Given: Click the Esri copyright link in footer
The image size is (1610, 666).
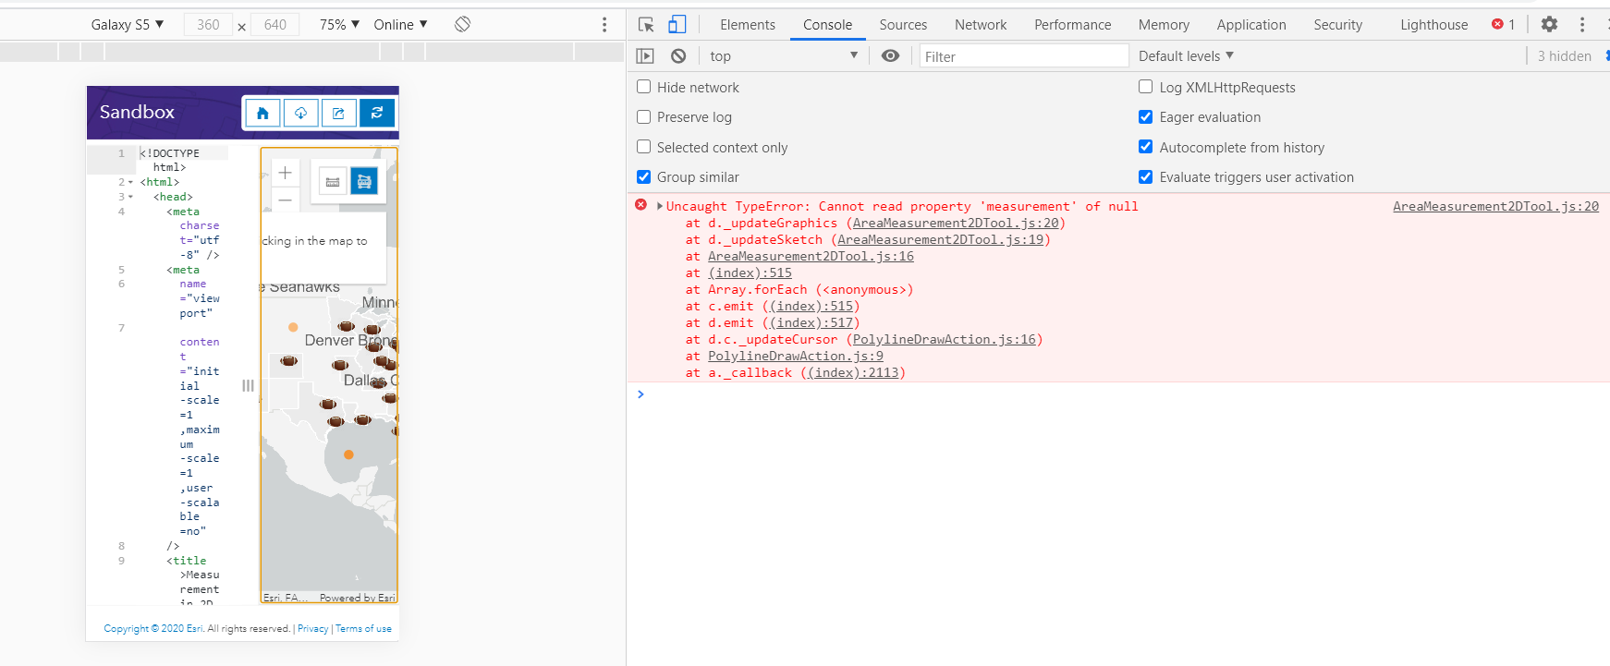Looking at the screenshot, I should (x=153, y=628).
